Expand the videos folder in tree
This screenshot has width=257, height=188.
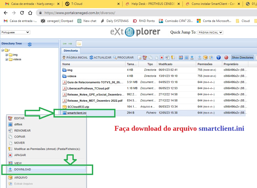(x=7, y=59)
